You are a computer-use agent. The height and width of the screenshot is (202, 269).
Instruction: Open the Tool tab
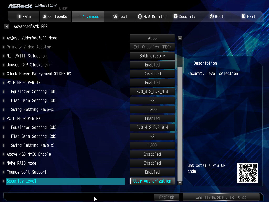(120, 17)
